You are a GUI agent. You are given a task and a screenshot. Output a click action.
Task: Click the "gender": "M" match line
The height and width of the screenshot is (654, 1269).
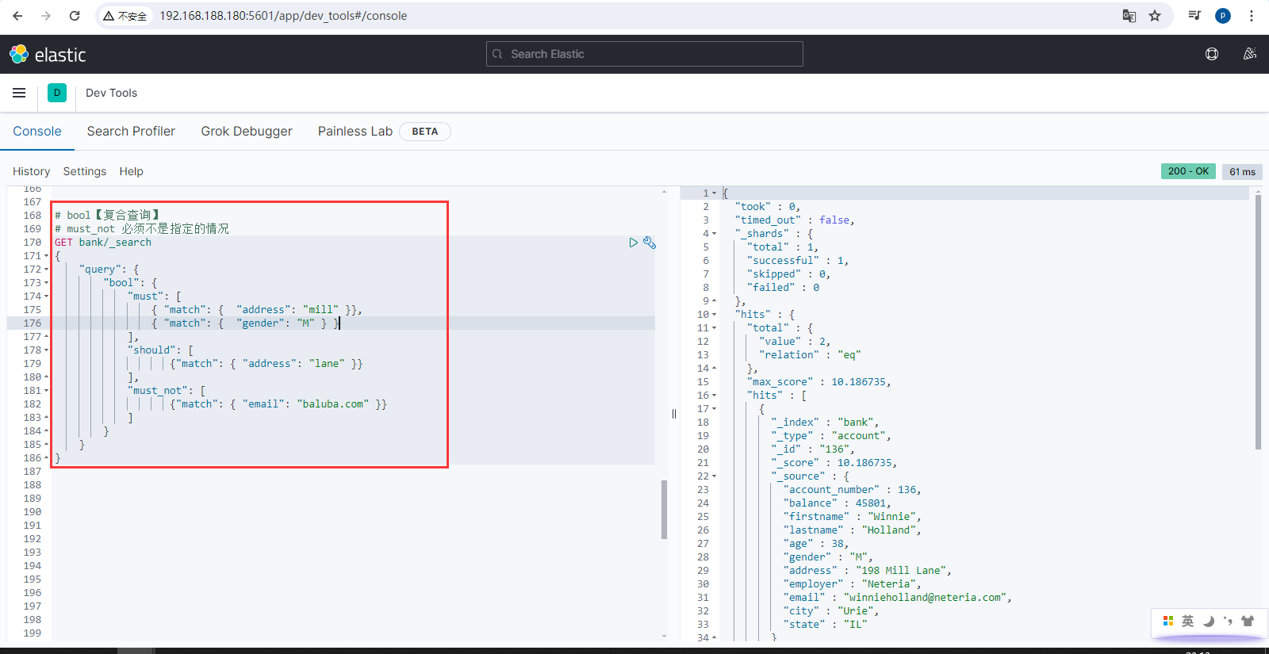(x=245, y=323)
